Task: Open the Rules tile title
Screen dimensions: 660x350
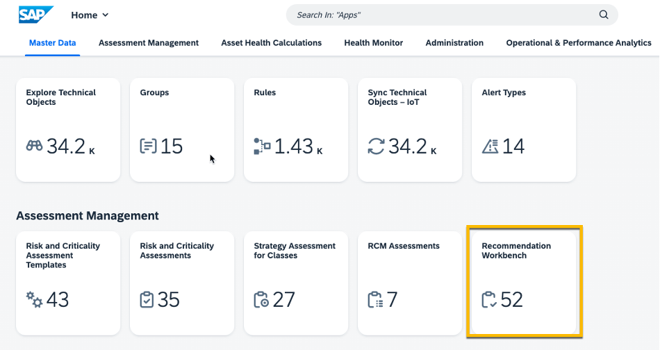Action: pyautogui.click(x=265, y=92)
